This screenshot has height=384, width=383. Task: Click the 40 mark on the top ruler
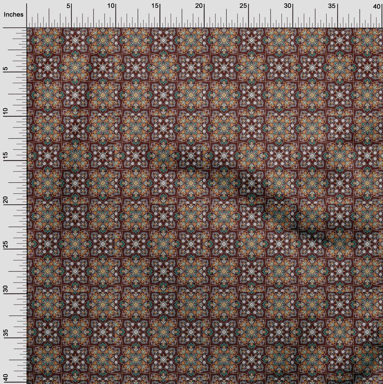(x=376, y=6)
